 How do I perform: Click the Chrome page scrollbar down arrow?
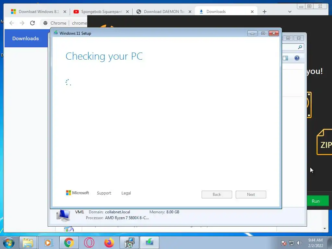pos(325,229)
